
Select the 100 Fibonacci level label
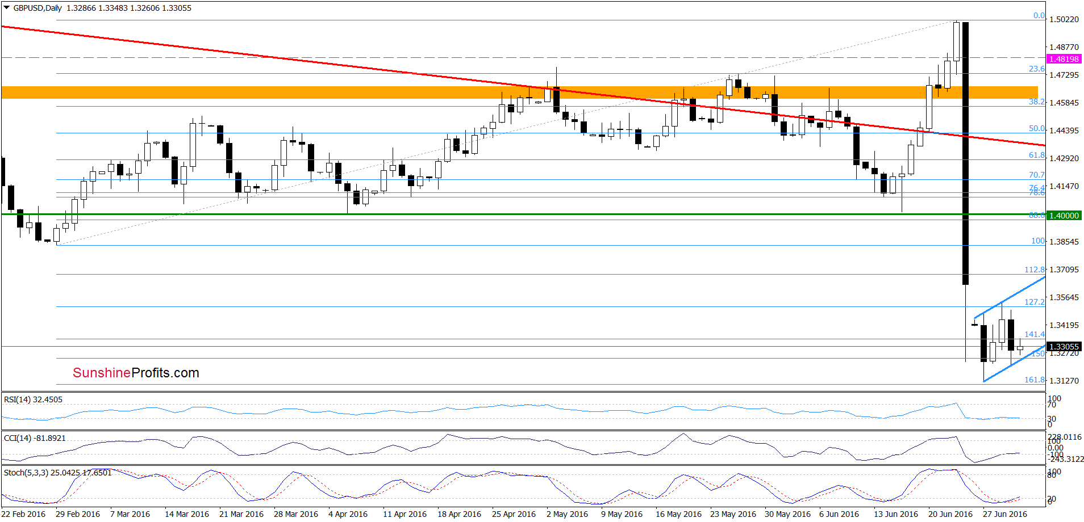click(1038, 241)
